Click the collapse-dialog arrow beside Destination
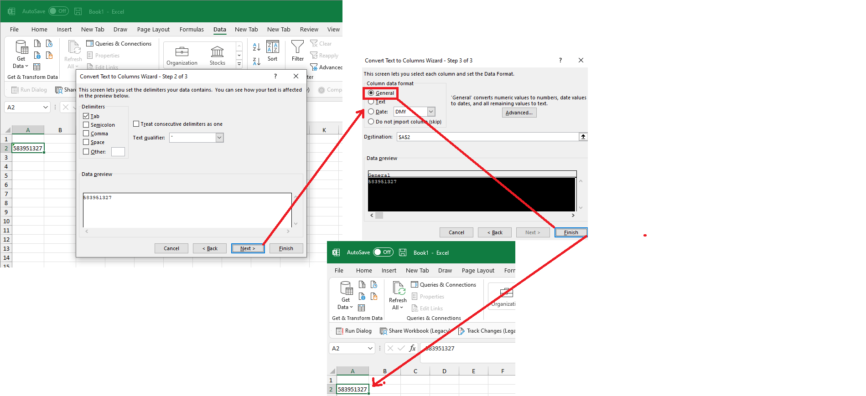Image resolution: width=866 pixels, height=396 pixels. pyautogui.click(x=583, y=137)
